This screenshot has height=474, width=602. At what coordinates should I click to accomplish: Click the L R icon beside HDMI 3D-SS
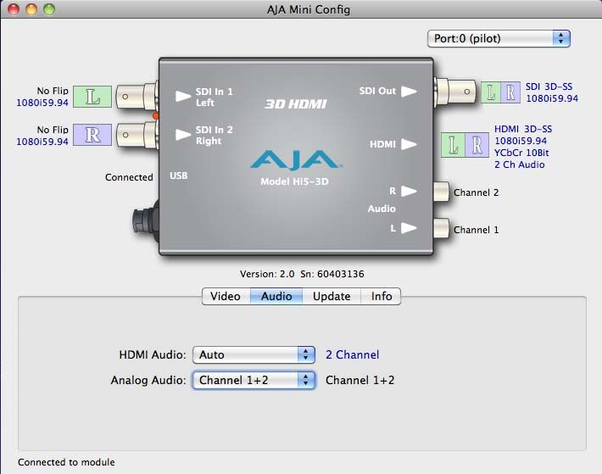click(465, 145)
